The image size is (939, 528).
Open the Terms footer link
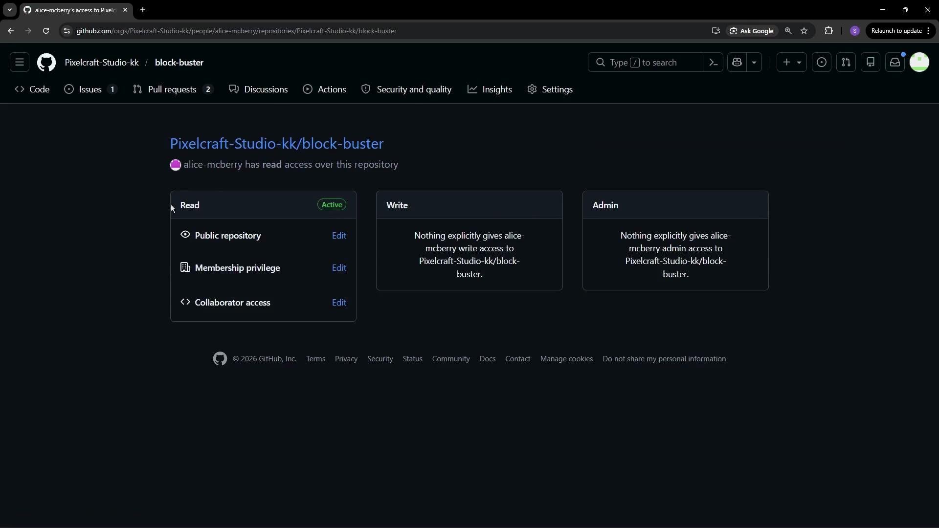[316, 359]
